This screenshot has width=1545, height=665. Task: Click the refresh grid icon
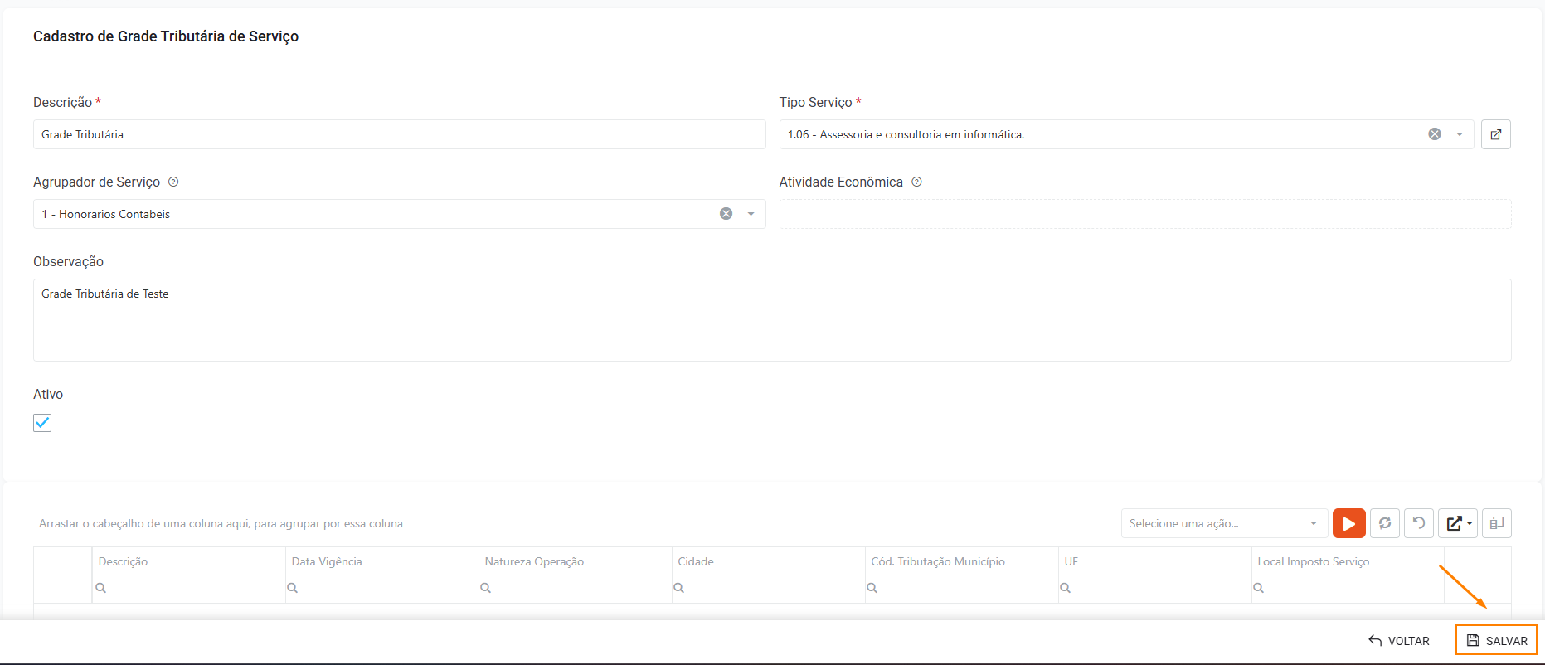[1384, 523]
